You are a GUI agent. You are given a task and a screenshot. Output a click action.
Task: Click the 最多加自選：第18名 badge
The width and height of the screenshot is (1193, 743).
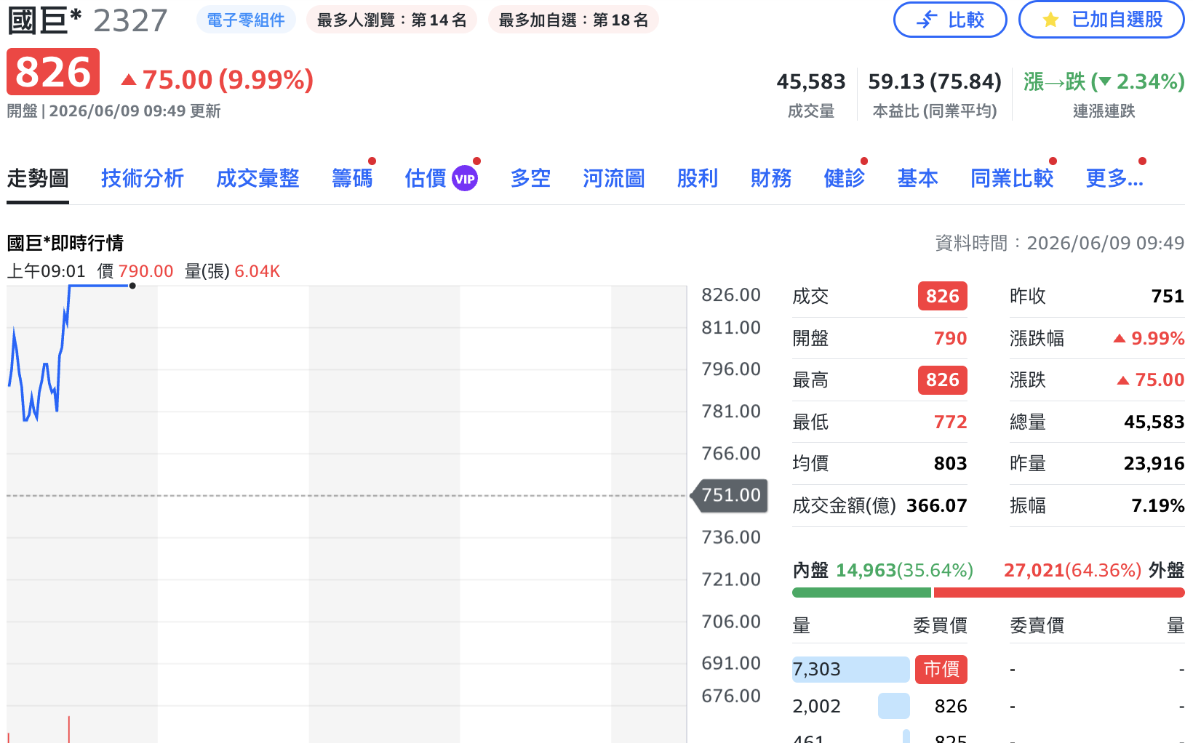click(x=573, y=20)
